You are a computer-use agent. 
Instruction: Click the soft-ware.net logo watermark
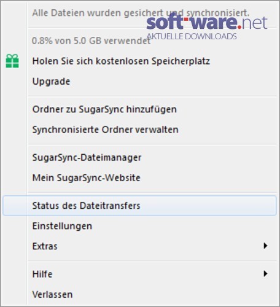click(207, 22)
